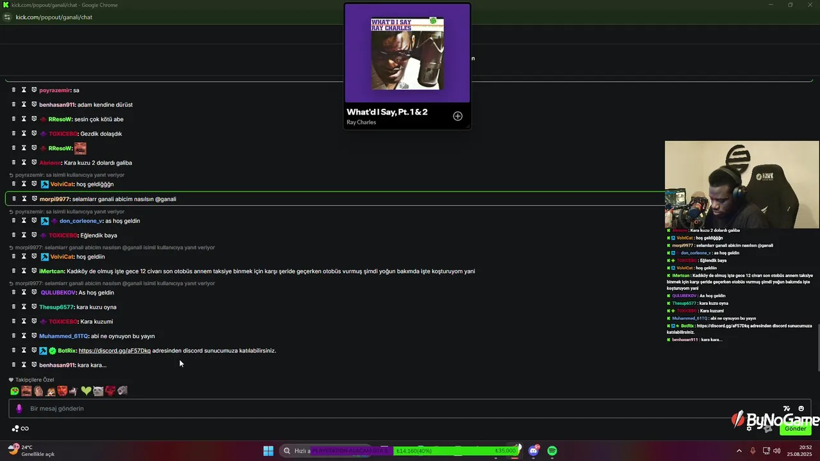Click username don_corleone_v in chat
This screenshot has height=461, width=820.
81,221
